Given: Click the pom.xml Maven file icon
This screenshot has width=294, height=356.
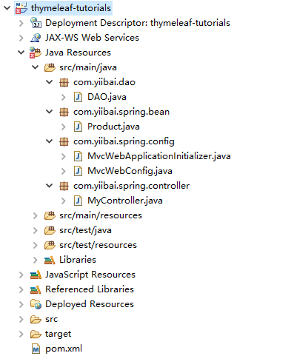Looking at the screenshot, I should tap(36, 349).
